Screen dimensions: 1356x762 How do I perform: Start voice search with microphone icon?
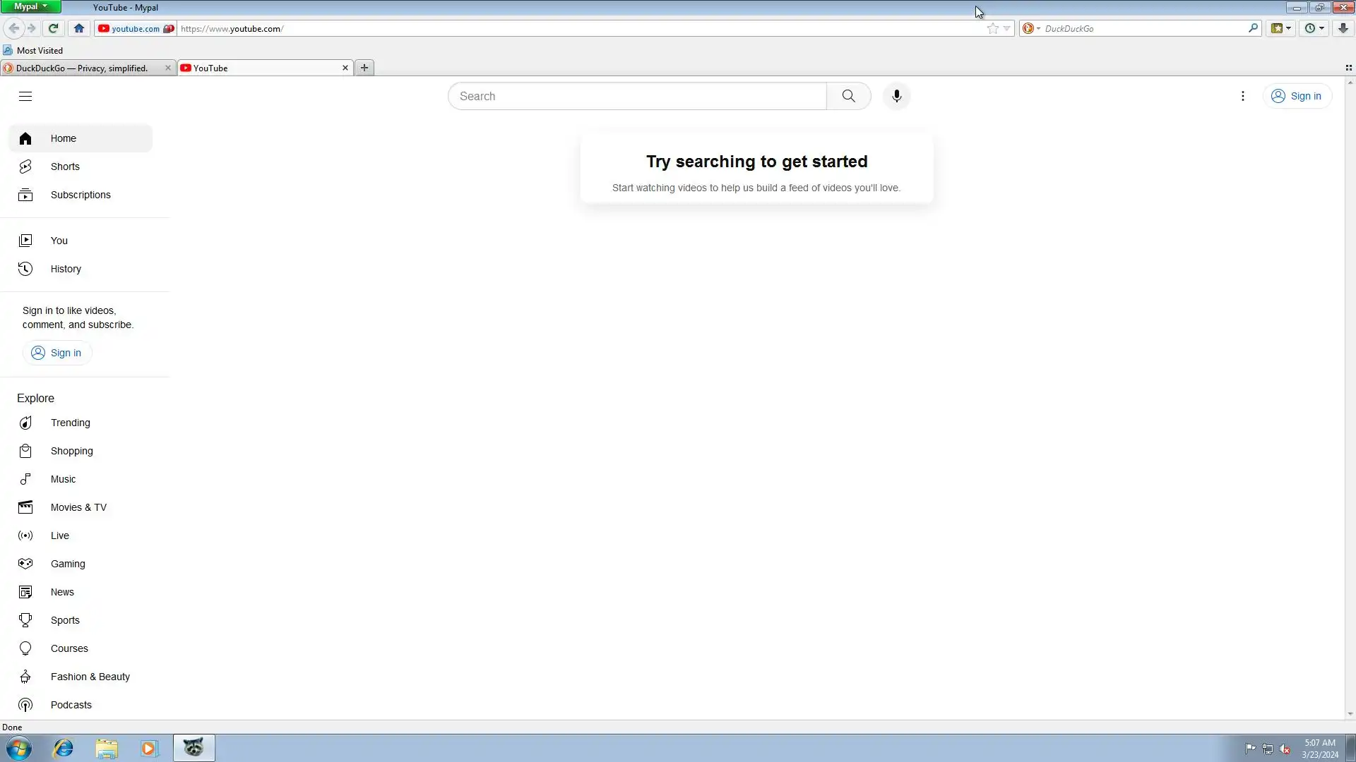click(x=896, y=97)
